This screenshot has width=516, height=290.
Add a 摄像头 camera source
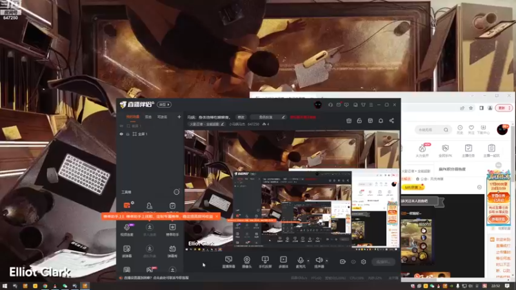247,262
